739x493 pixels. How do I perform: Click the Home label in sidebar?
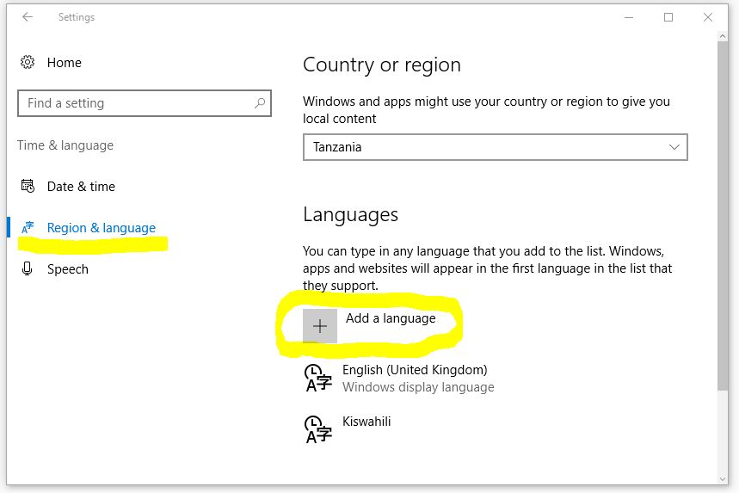point(65,63)
